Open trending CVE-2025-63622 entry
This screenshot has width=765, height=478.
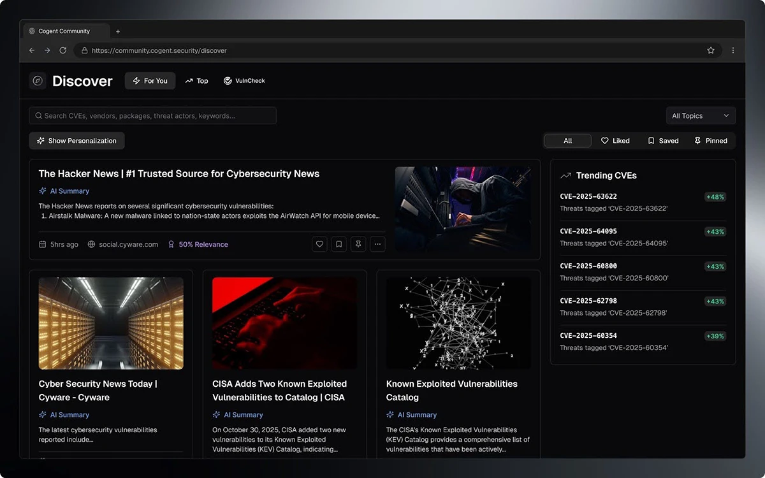[x=588, y=196]
